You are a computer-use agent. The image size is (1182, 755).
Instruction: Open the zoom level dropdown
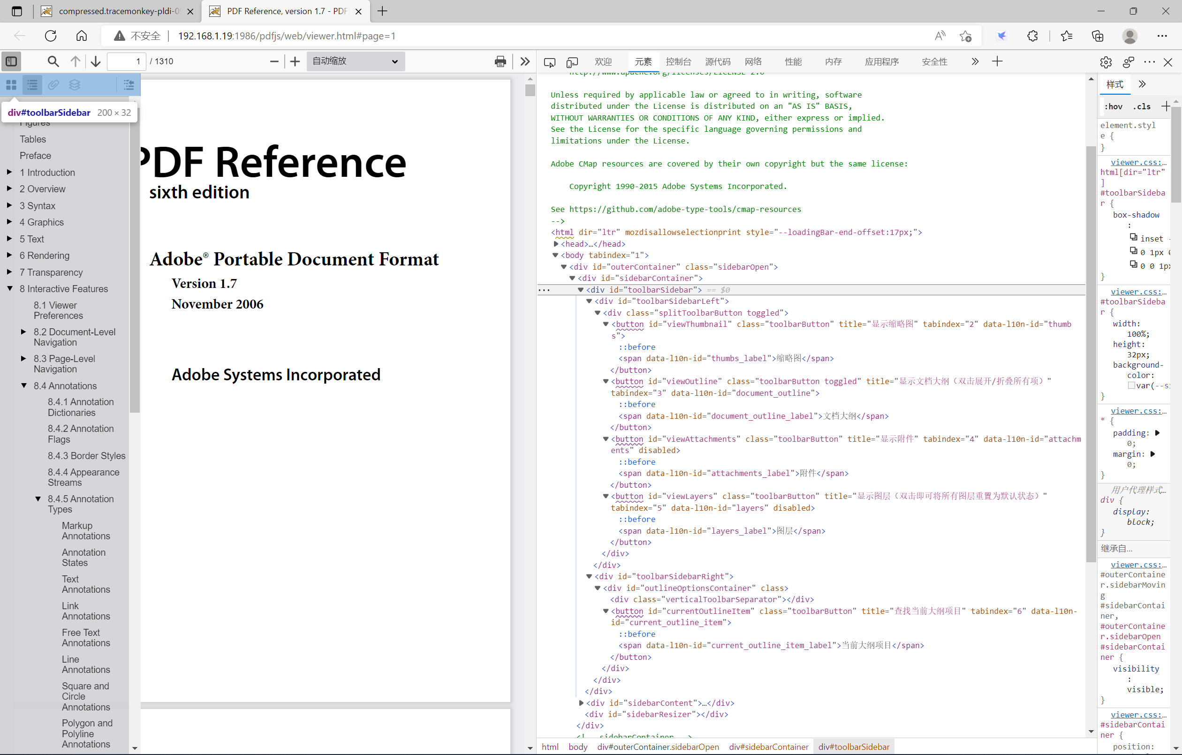pyautogui.click(x=356, y=61)
